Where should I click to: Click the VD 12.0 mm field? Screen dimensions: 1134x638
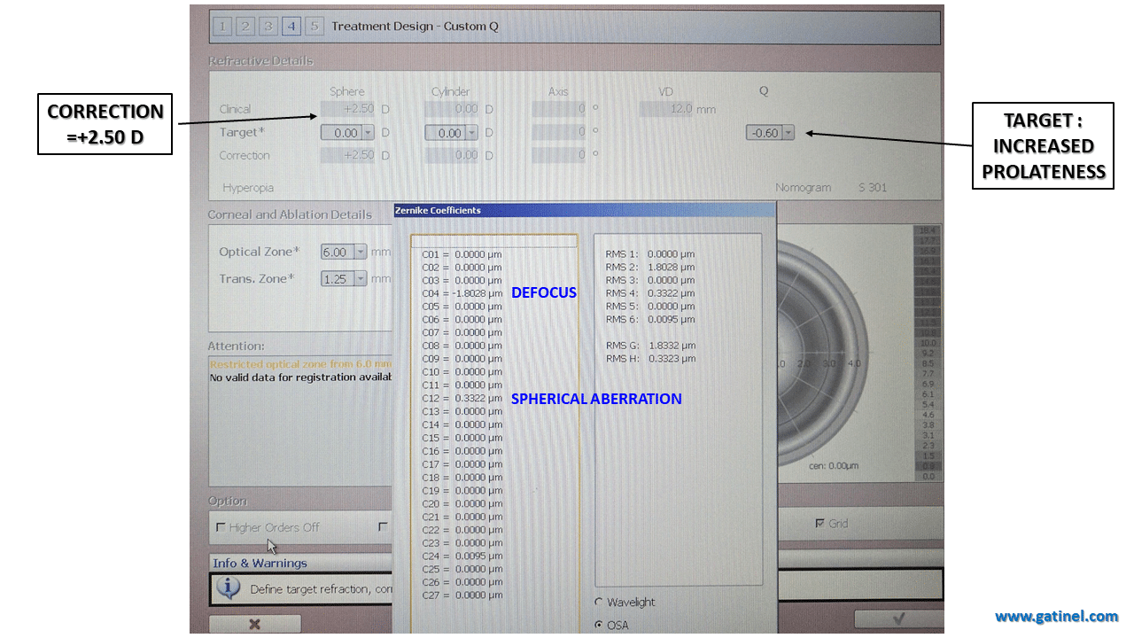pyautogui.click(x=666, y=109)
